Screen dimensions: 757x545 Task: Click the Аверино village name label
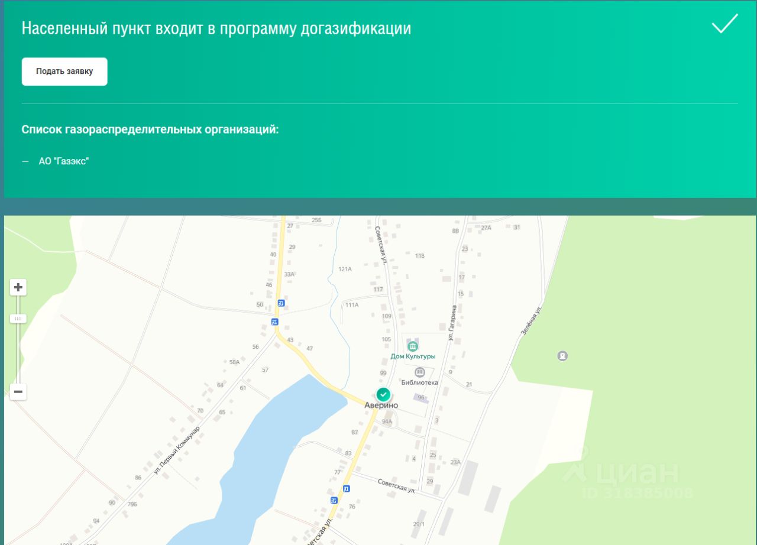[381, 405]
